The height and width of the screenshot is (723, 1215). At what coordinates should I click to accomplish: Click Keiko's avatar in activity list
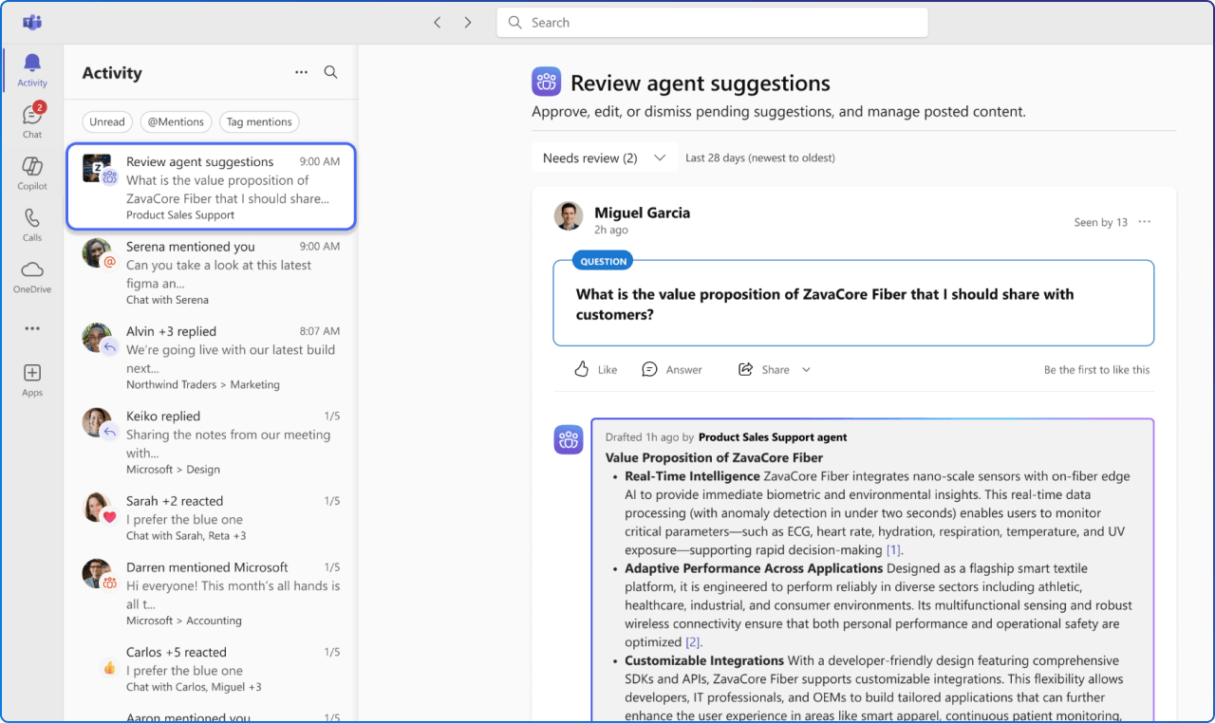[96, 421]
